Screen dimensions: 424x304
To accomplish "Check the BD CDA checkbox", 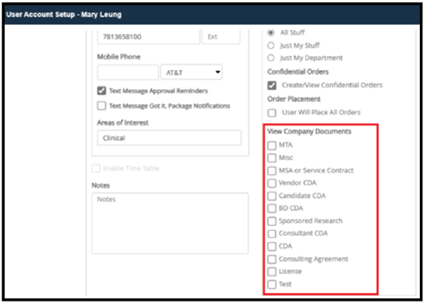I will point(272,208).
